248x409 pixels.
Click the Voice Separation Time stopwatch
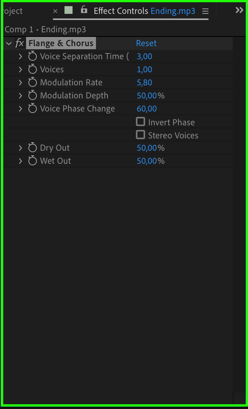coord(33,57)
